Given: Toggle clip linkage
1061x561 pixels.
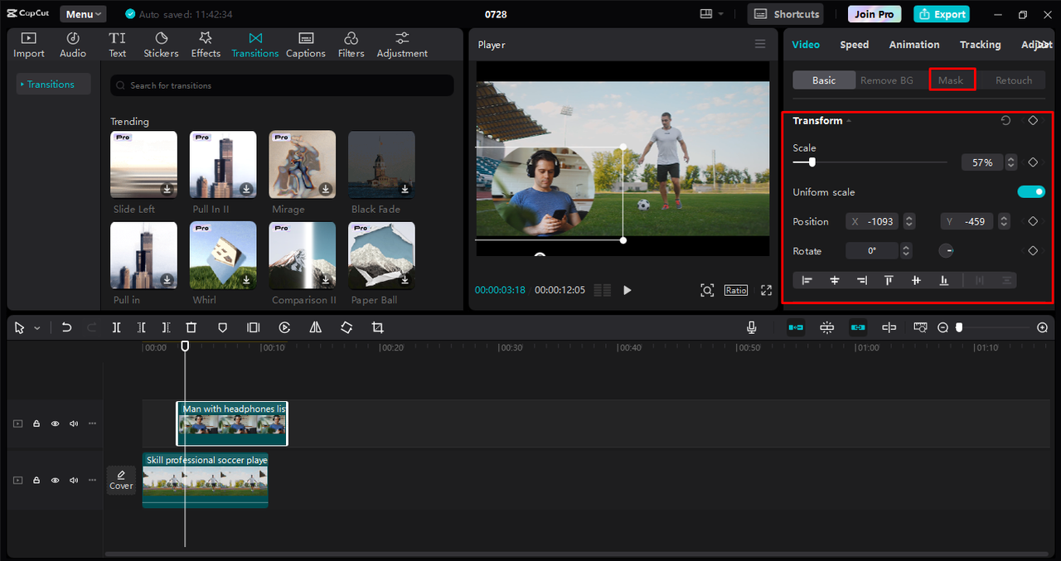Looking at the screenshot, I should tap(858, 328).
